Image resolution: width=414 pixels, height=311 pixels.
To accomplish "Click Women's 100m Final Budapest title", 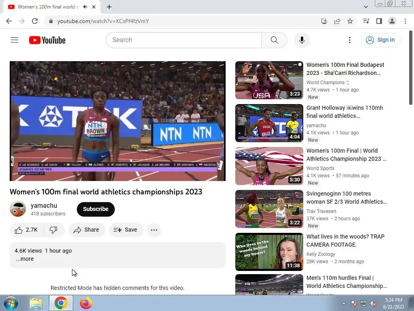I will point(345,69).
